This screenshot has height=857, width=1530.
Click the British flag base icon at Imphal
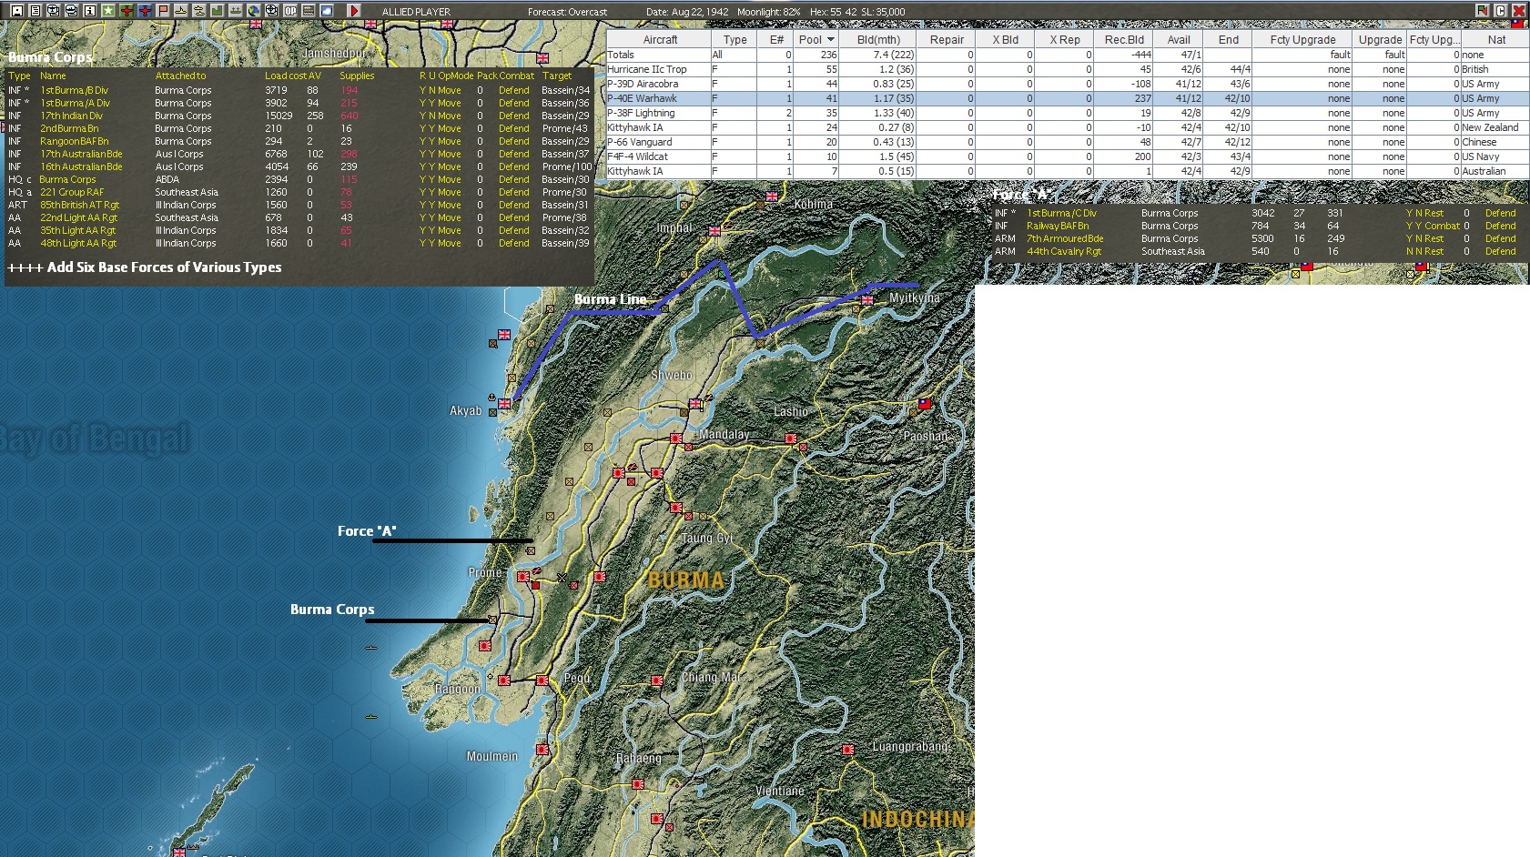[714, 231]
